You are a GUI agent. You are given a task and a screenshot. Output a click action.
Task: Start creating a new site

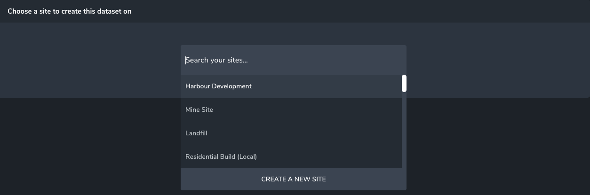tap(293, 179)
